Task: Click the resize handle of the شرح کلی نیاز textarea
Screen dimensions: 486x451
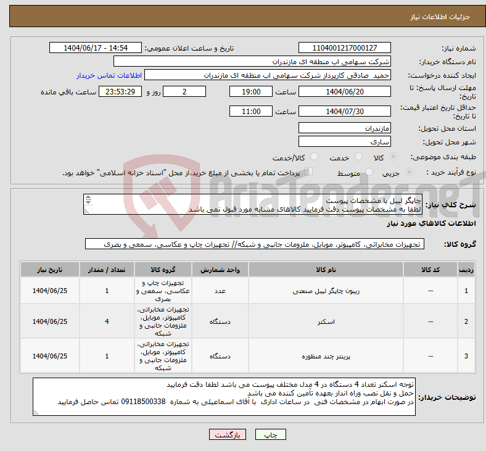Action: (86, 212)
